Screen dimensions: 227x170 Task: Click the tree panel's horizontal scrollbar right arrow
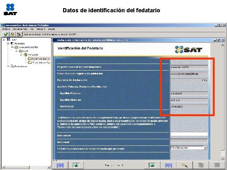click(49, 167)
